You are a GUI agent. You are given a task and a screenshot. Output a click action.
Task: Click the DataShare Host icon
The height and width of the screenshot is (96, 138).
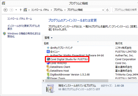48,71
